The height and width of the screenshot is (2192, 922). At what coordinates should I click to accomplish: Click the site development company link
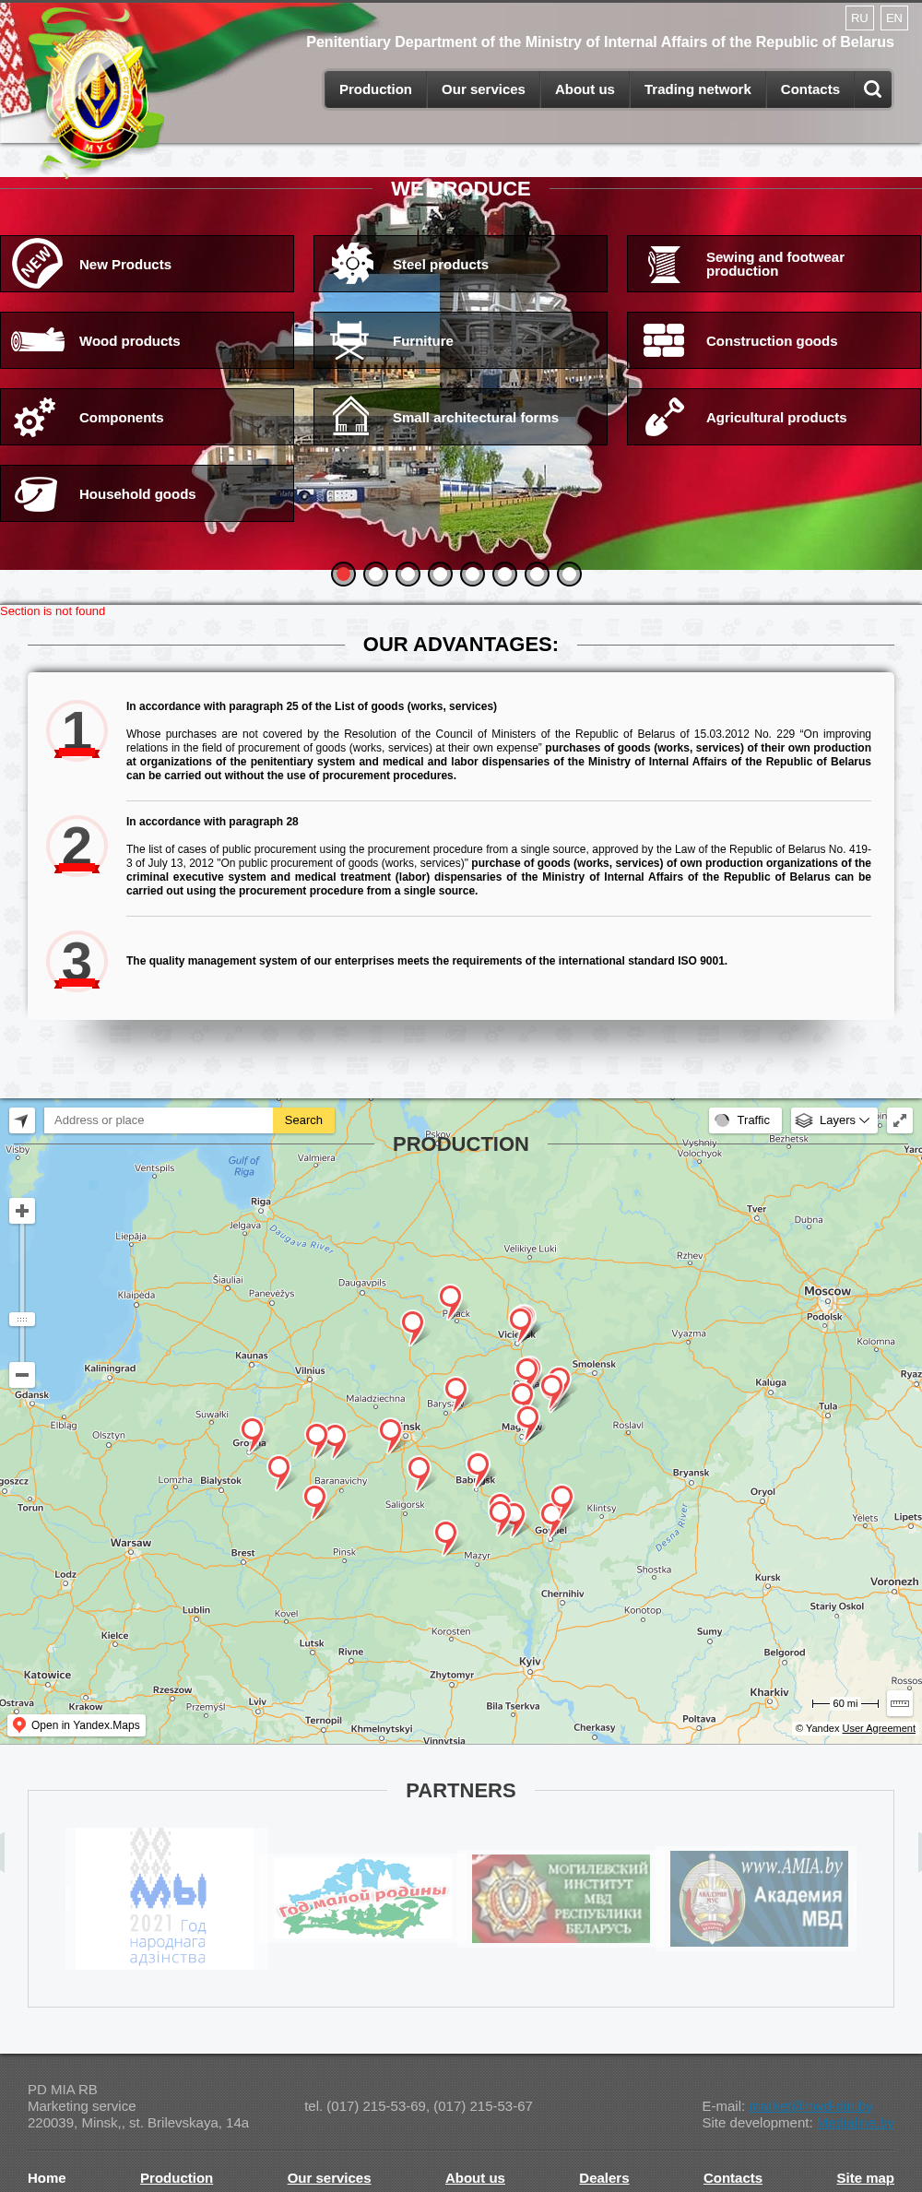tap(855, 2123)
